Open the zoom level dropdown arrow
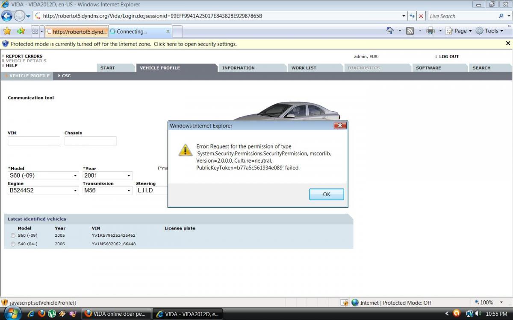The height and width of the screenshot is (320, 513). [501, 303]
